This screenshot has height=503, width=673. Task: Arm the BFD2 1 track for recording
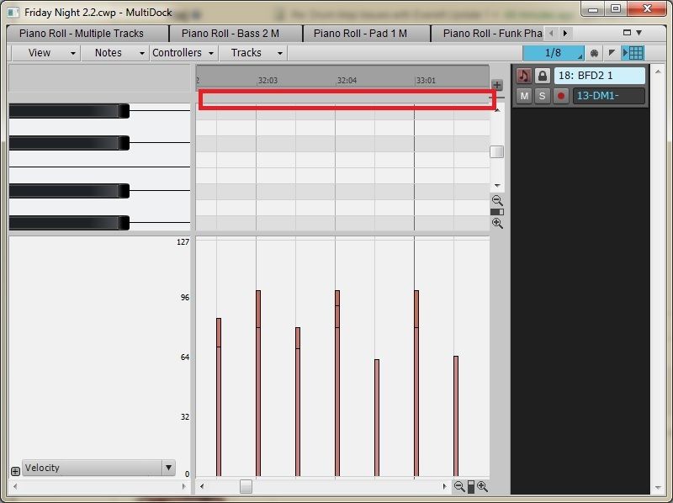point(560,96)
